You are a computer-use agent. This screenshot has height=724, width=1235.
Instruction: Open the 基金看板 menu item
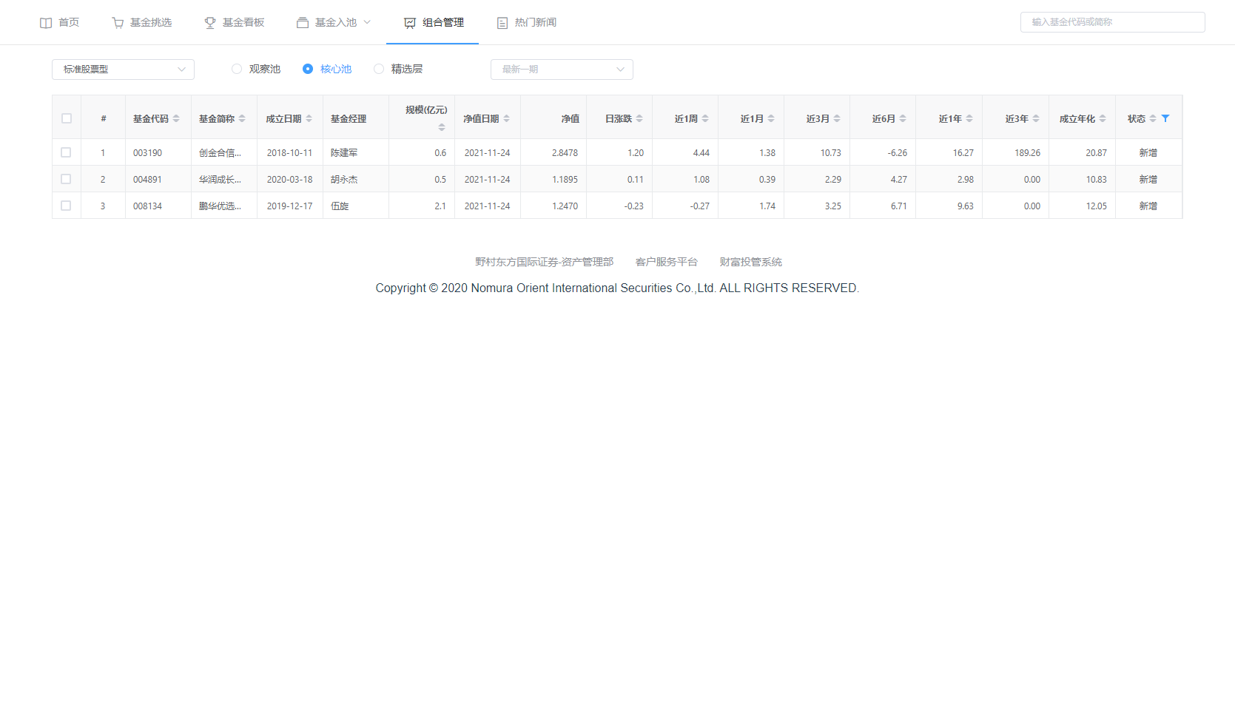tap(234, 22)
